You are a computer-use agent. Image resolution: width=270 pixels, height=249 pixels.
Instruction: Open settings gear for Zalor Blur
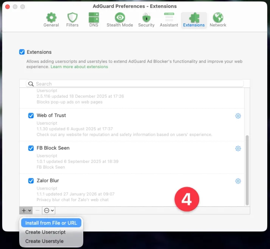click(x=238, y=181)
